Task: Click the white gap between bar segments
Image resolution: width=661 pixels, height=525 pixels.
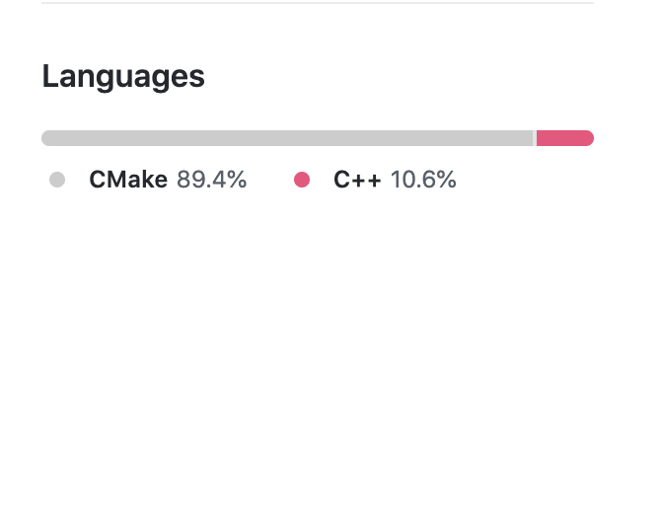Action: 535,138
